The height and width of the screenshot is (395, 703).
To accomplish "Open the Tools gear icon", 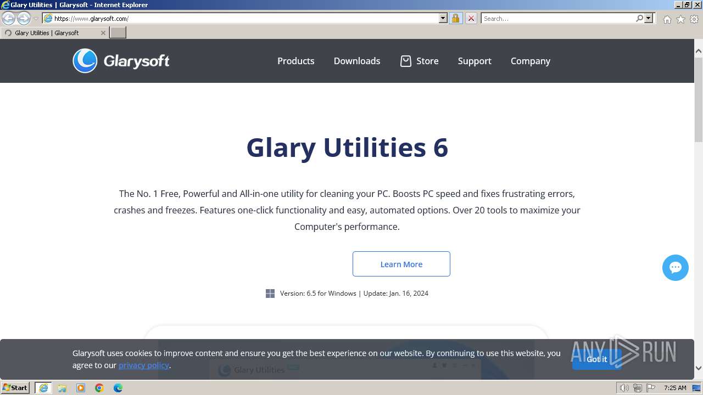I will coord(694,19).
